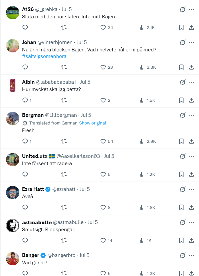View analytics for United.utx tweet
The image size is (199, 276).
(x=147, y=175)
